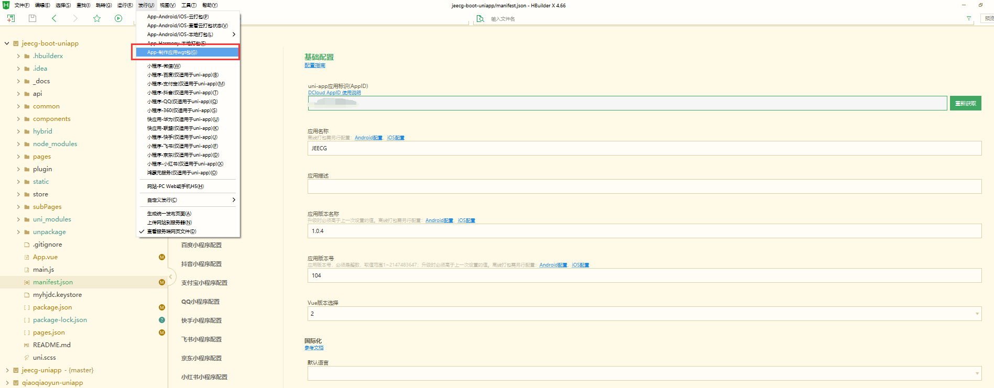Toggle 查看服务端网页文件(D) checked menu item
994x388 pixels.
(171, 231)
